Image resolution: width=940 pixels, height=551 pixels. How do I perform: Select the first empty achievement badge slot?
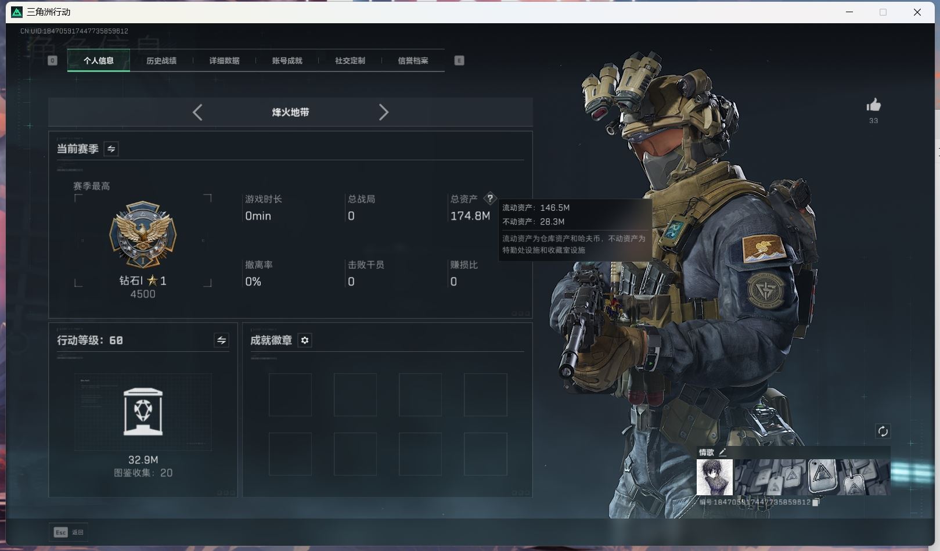290,395
